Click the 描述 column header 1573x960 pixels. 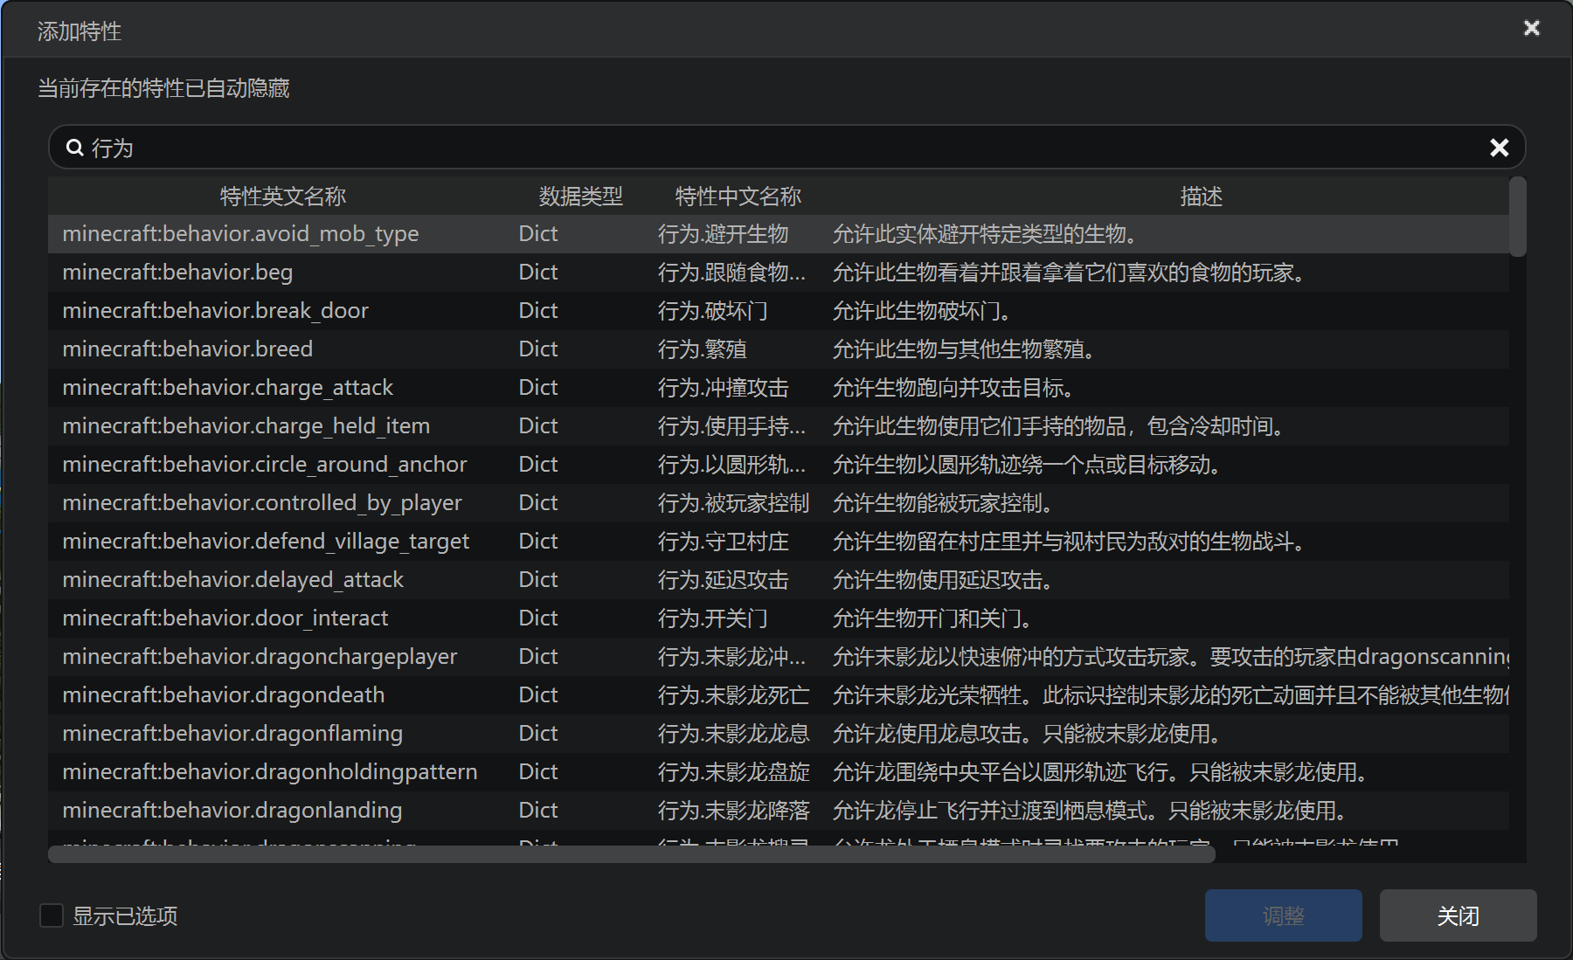[x=1201, y=197]
